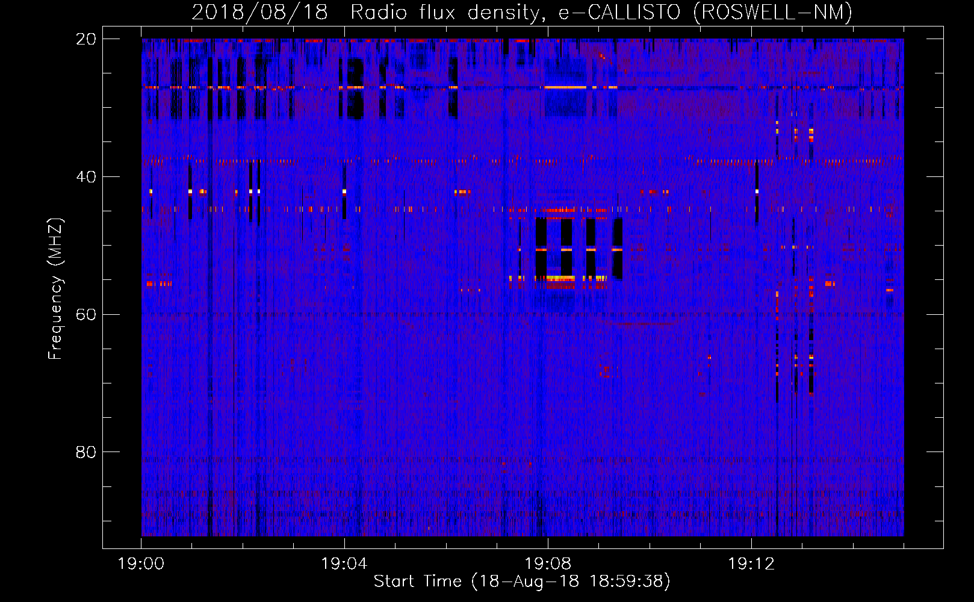
Task: Click the 80 frequency tick label
Action: [85, 452]
